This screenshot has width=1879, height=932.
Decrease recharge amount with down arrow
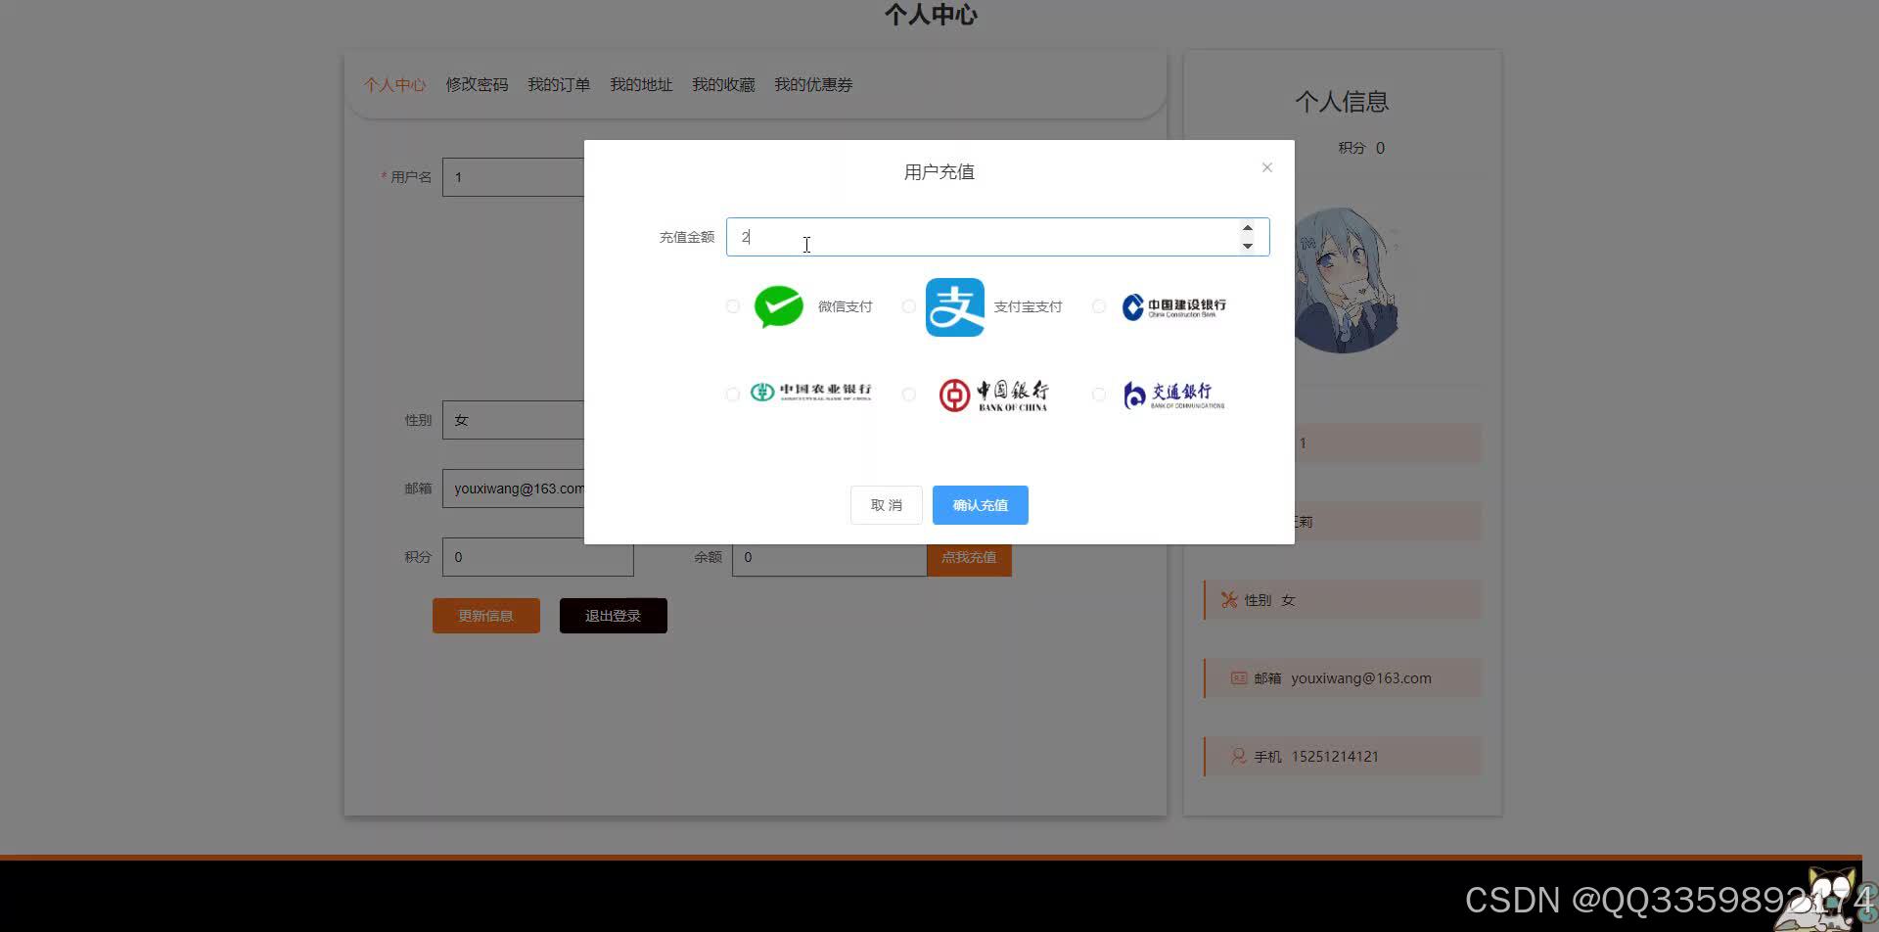[x=1247, y=246]
